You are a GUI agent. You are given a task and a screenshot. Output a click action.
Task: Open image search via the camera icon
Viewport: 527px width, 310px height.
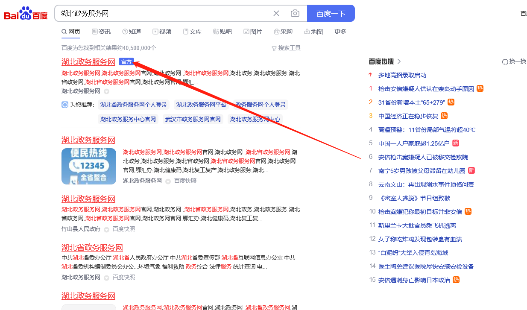click(295, 13)
